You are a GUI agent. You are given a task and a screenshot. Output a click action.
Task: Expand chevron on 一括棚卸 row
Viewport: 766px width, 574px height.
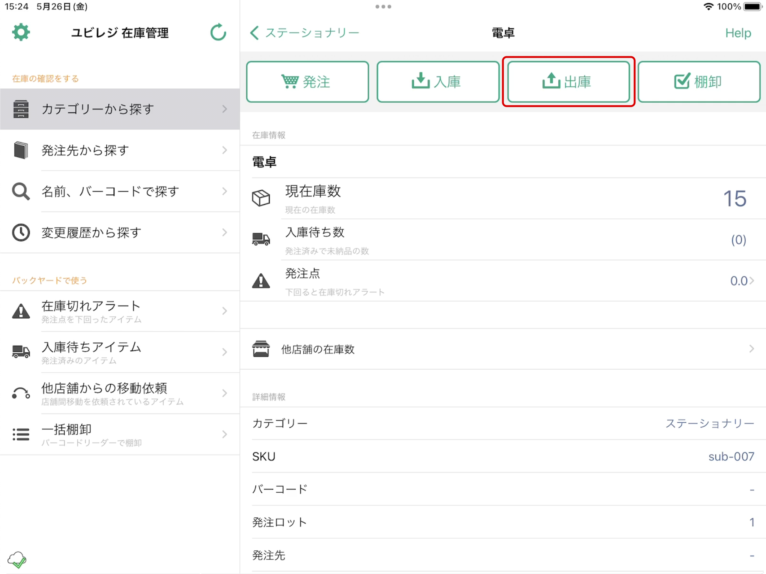[x=225, y=434]
